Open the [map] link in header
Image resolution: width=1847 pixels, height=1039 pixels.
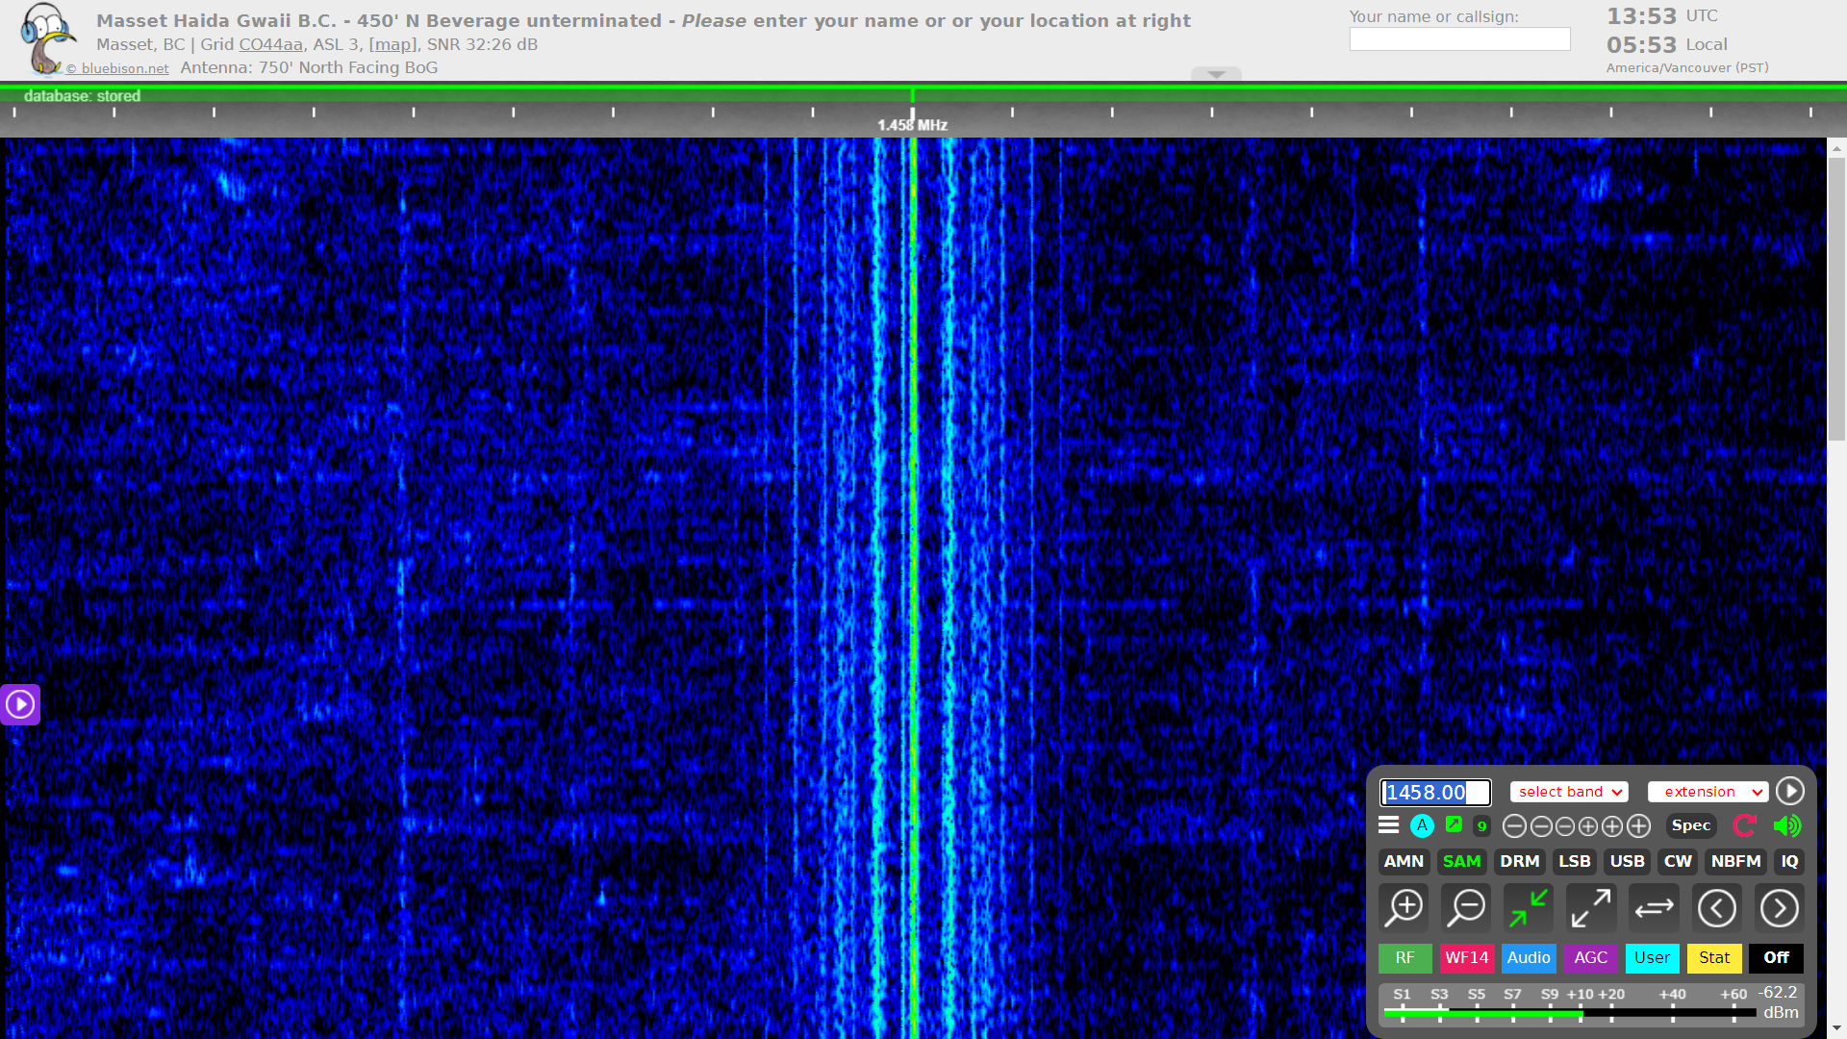pyautogui.click(x=392, y=44)
